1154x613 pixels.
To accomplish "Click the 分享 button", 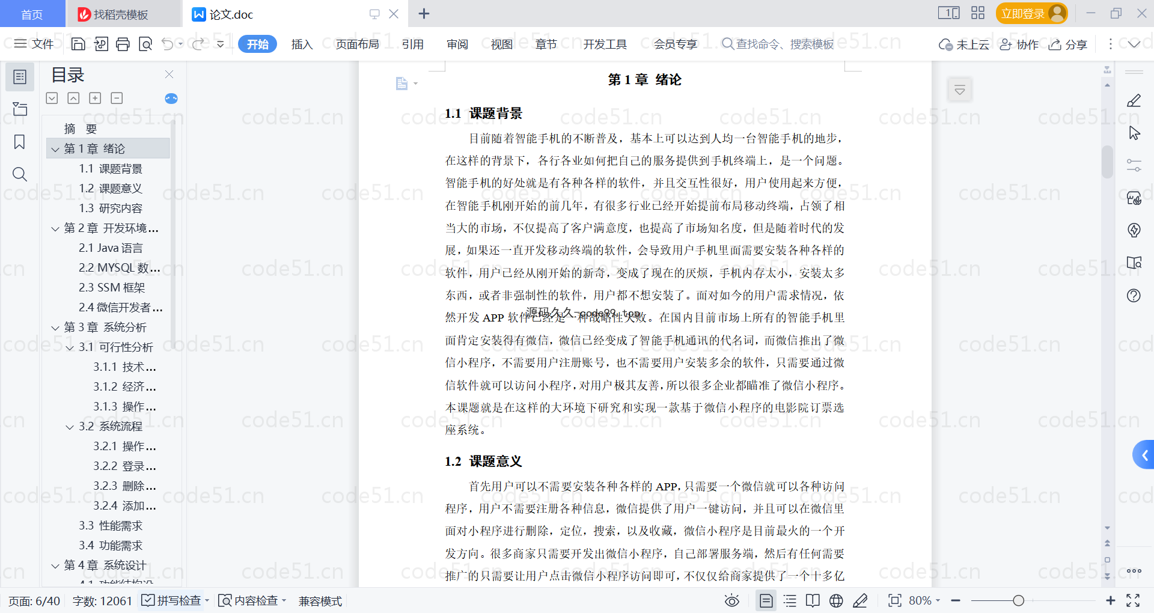I will (1068, 44).
